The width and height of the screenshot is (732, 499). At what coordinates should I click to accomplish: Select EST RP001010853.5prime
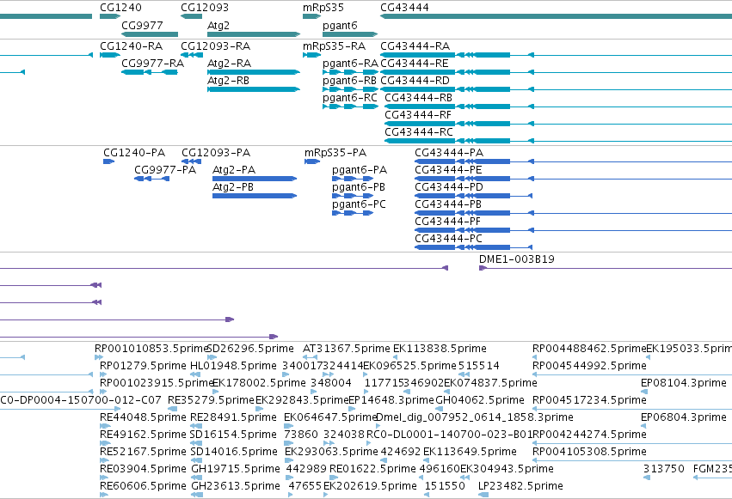99,357
